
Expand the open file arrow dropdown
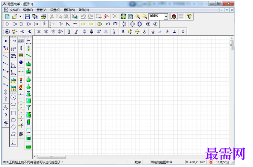click(x=20, y=17)
